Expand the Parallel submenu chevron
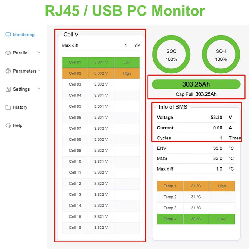This screenshot has height=249, width=249. tap(39, 52)
